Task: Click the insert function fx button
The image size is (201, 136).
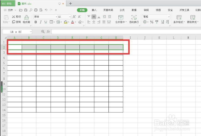Action: tap(48, 31)
